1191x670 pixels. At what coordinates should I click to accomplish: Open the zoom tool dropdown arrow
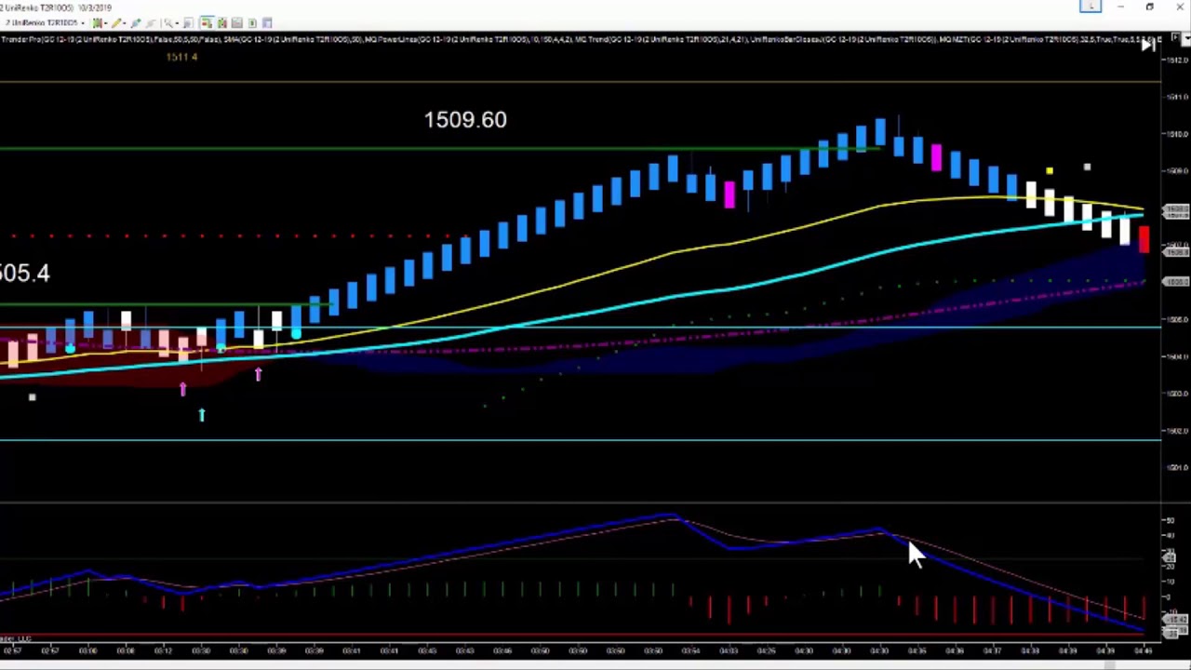(x=177, y=23)
